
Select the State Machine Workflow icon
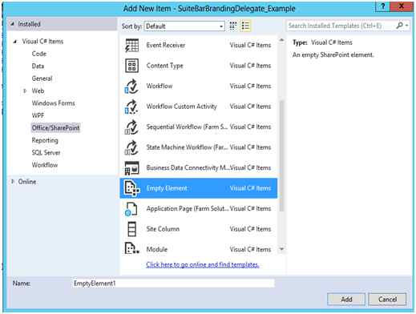131,147
